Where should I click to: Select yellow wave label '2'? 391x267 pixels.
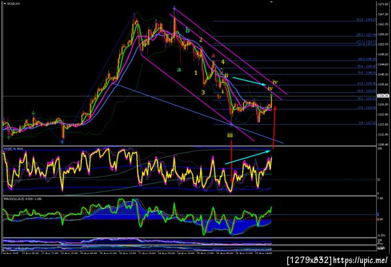click(x=201, y=40)
